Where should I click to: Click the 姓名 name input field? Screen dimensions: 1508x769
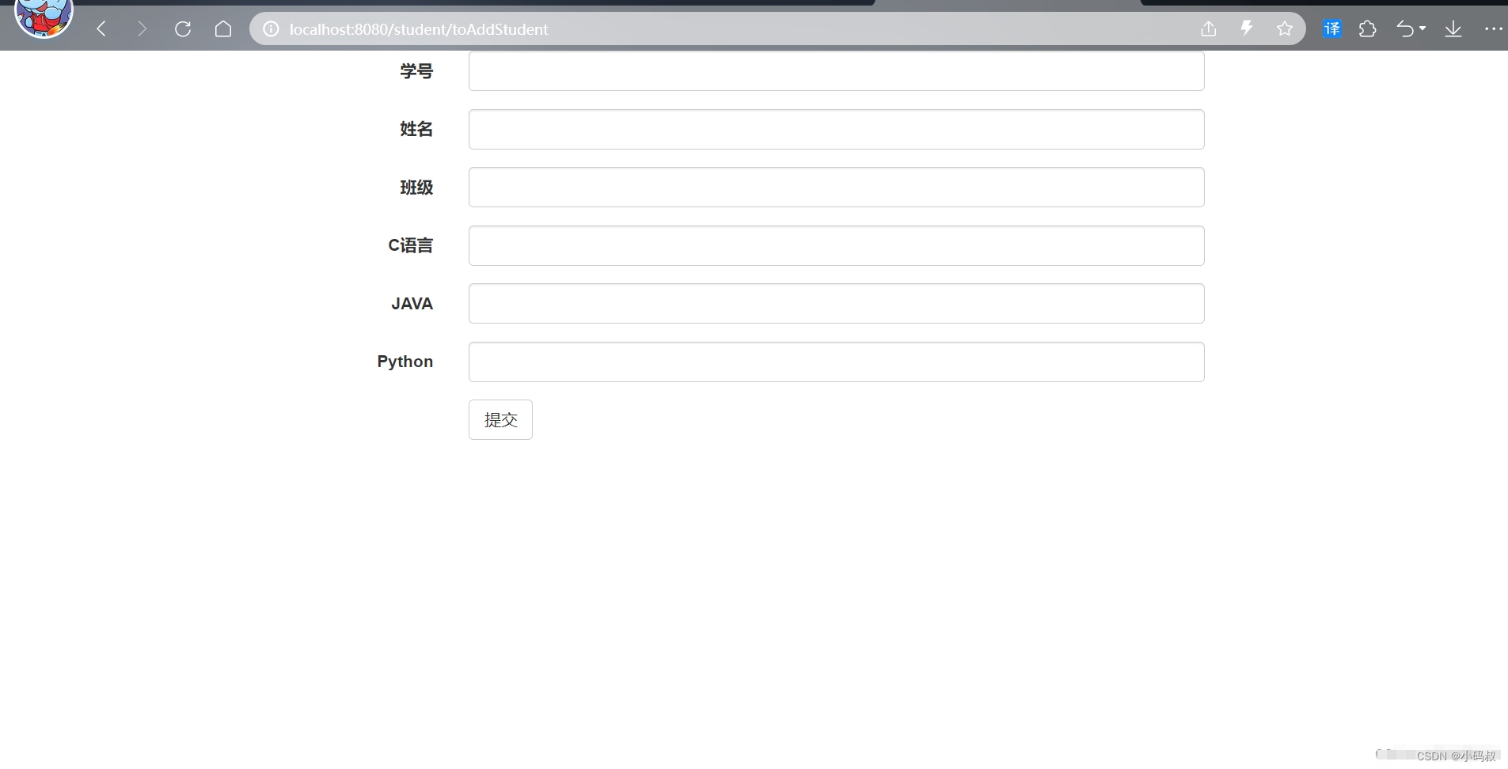tap(835, 129)
